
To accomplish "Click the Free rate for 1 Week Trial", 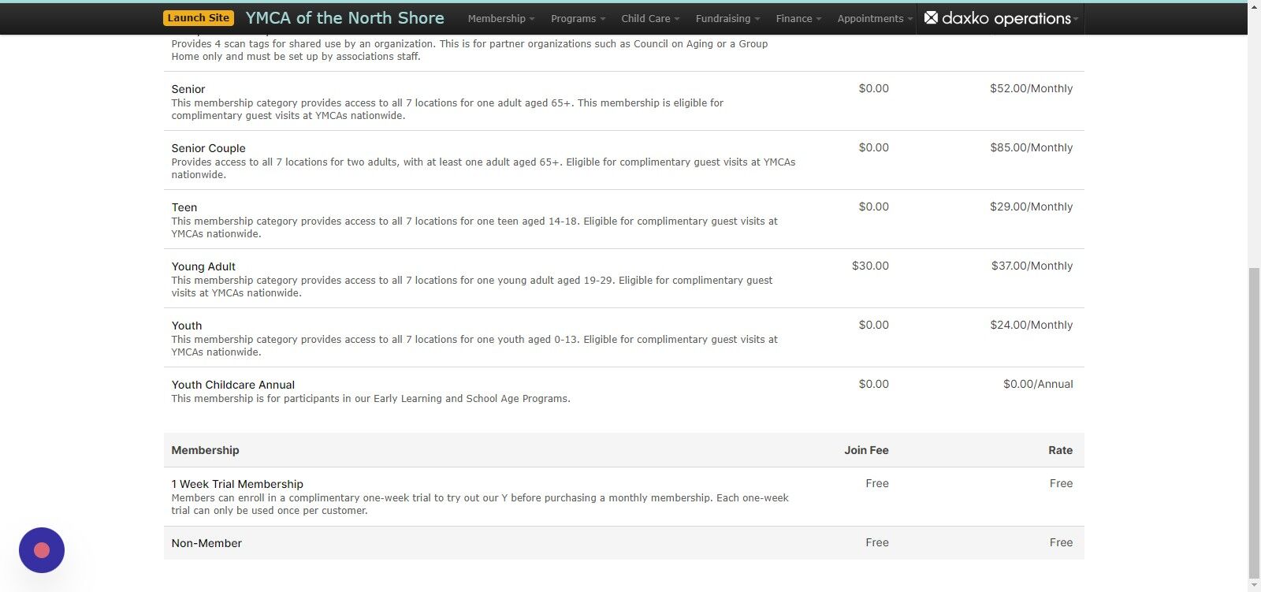I will point(1062,483).
